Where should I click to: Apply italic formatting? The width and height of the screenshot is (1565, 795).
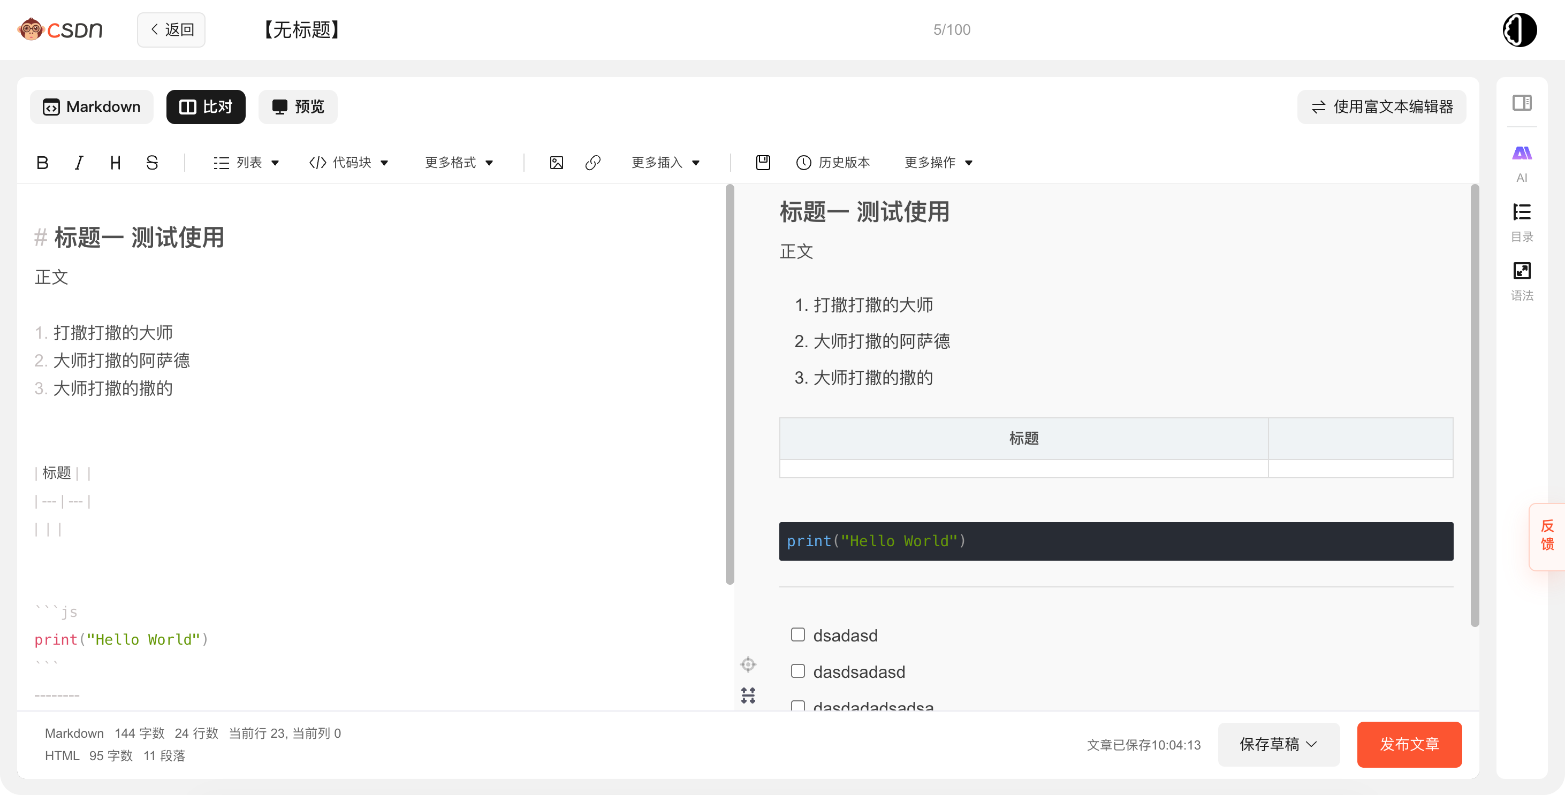coord(79,162)
